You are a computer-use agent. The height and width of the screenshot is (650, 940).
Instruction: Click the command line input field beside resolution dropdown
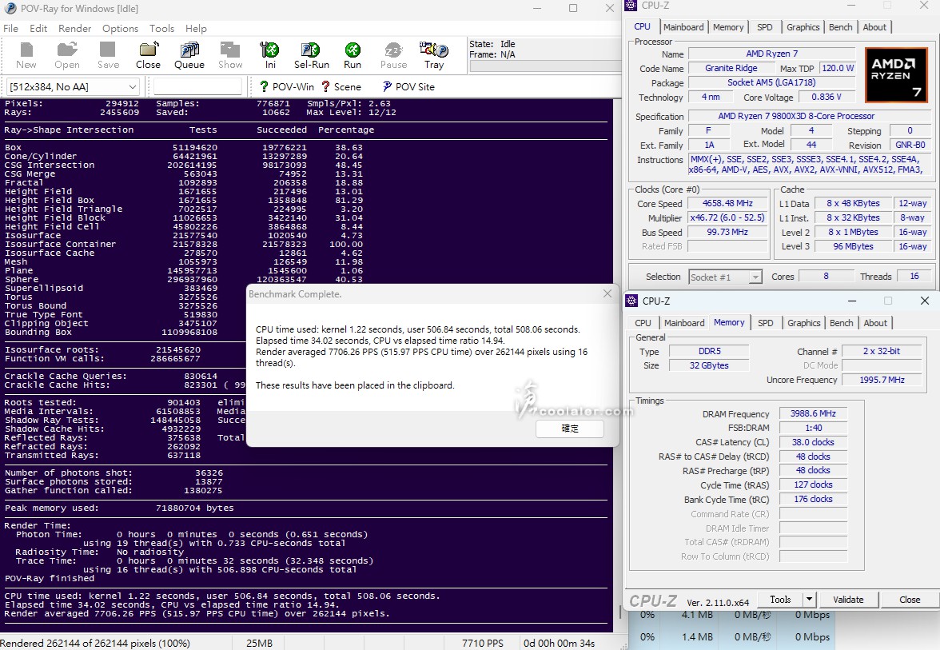[x=198, y=87]
